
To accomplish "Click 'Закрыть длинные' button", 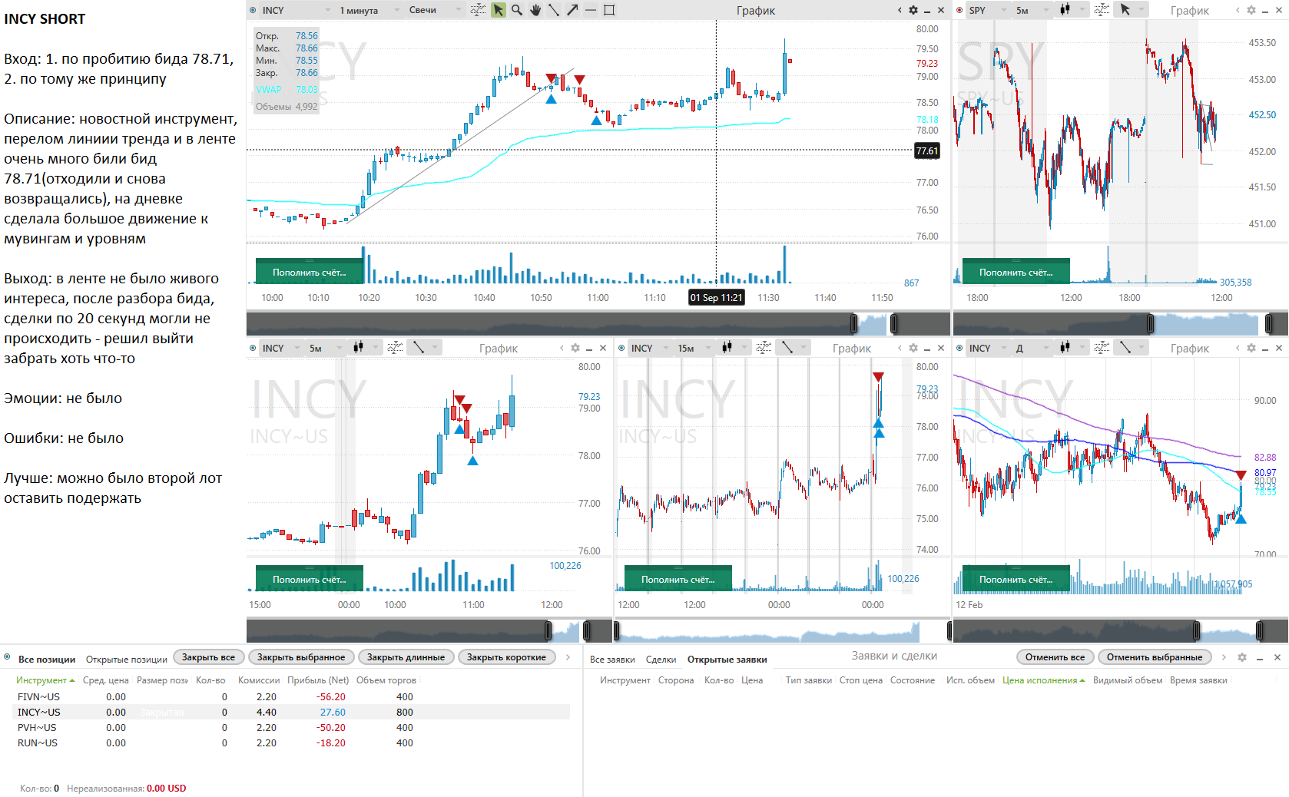I will [406, 657].
